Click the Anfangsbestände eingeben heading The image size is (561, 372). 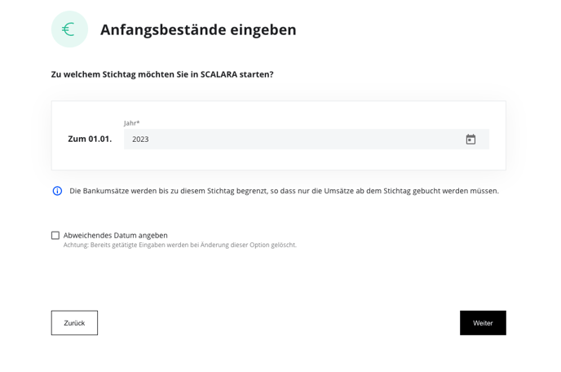pos(198,29)
